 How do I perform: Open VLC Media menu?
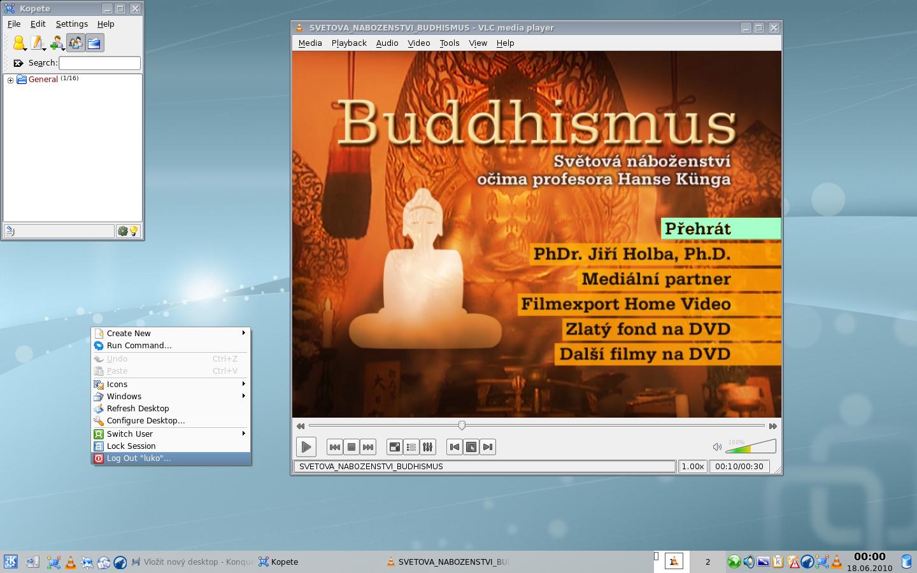[x=310, y=43]
